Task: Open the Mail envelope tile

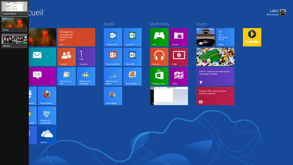Action: click(43, 57)
